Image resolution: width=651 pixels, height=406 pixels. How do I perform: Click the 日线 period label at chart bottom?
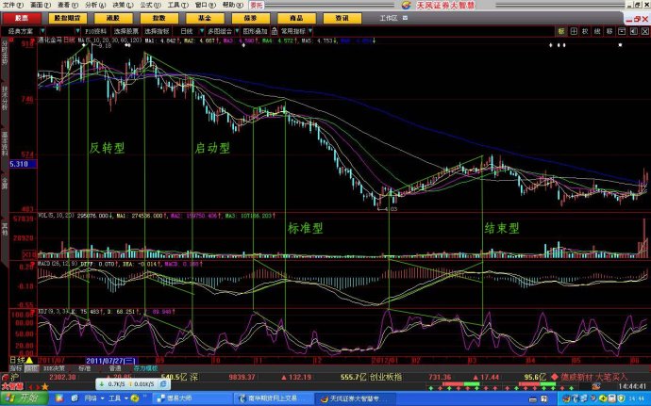point(17,360)
